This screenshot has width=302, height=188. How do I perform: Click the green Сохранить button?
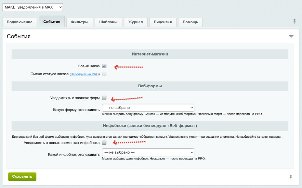(x=22, y=177)
